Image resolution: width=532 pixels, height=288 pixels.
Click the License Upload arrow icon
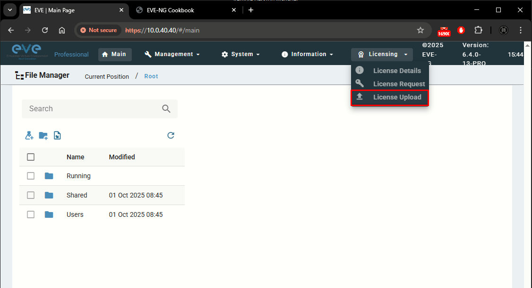point(360,97)
